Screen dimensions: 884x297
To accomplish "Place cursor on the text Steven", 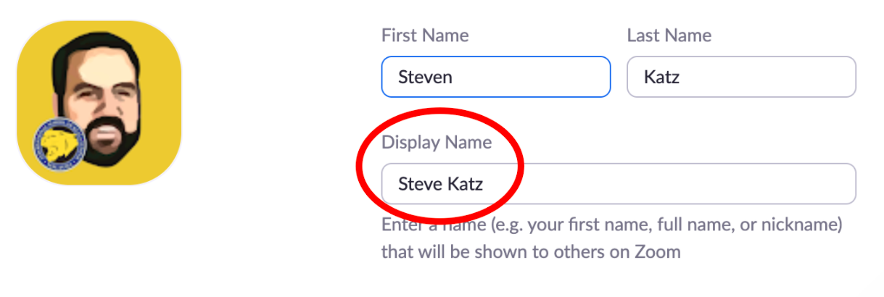I will [x=425, y=77].
